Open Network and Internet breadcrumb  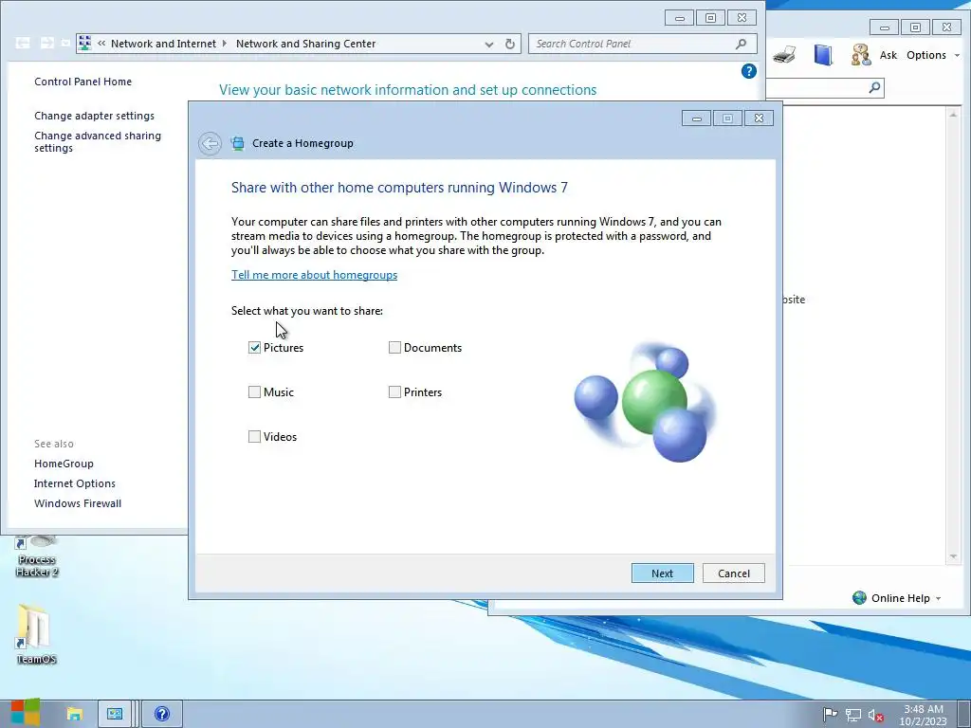tap(163, 44)
